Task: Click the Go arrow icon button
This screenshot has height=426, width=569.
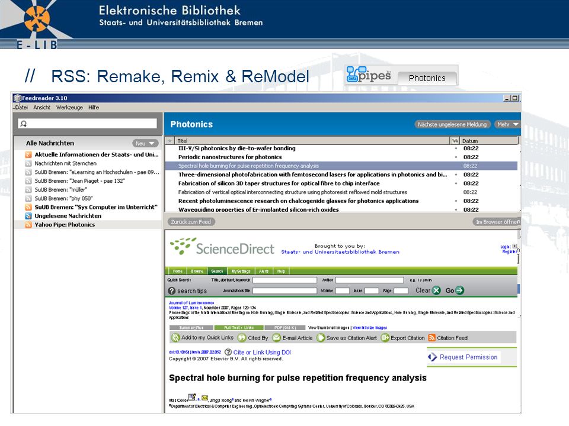Action: (459, 291)
